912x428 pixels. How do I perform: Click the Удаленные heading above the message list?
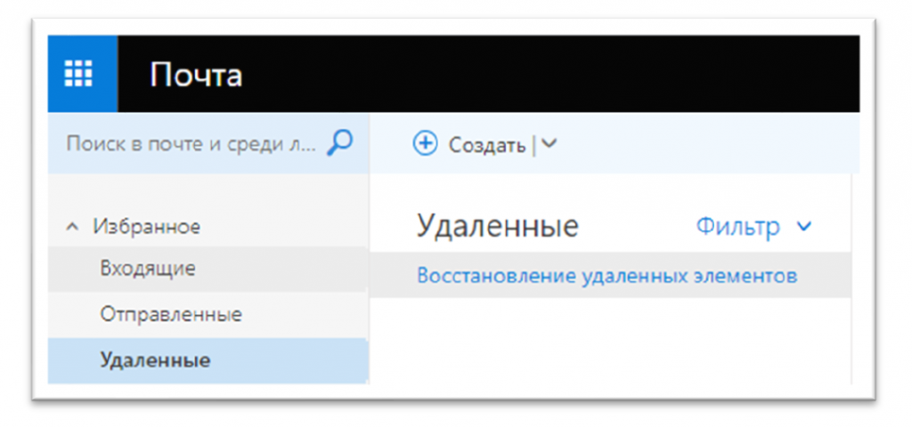[497, 227]
